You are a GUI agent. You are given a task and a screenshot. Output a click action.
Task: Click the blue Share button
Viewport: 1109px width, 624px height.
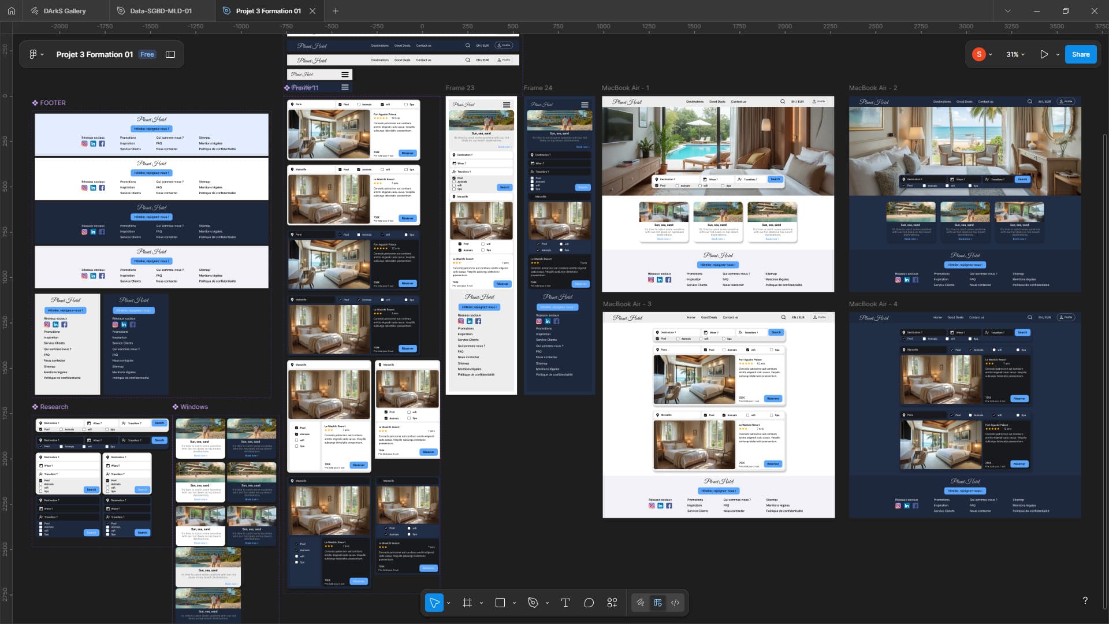(x=1081, y=54)
